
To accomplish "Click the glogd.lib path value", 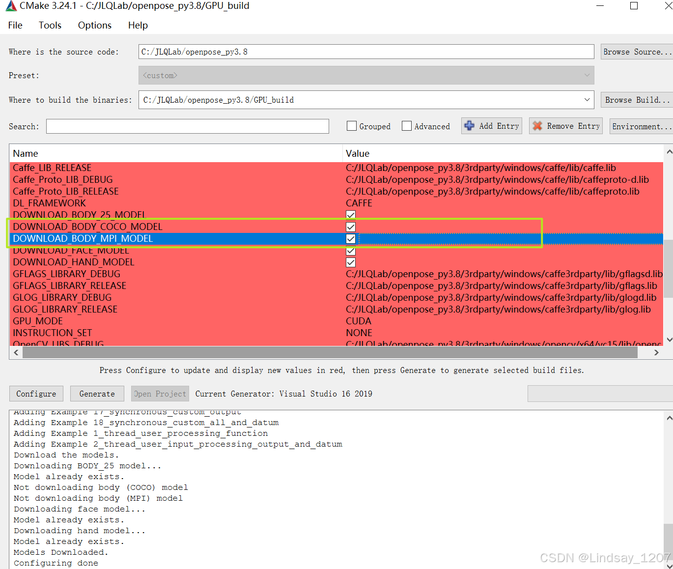I will click(501, 297).
